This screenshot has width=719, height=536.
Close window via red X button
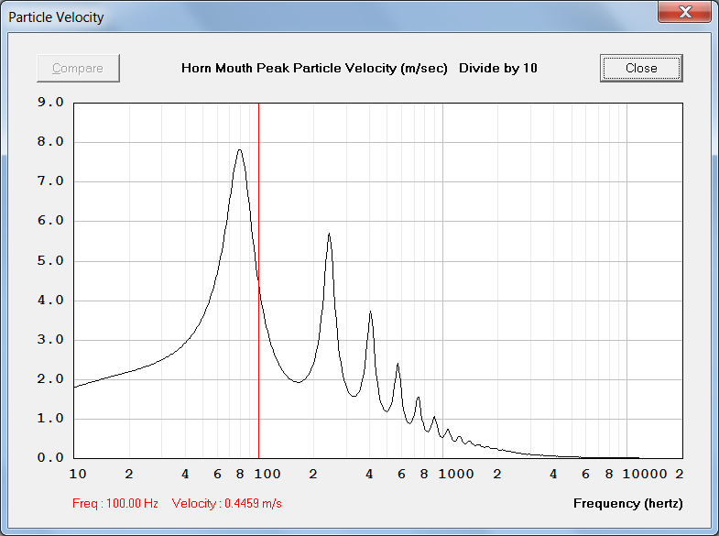point(685,12)
